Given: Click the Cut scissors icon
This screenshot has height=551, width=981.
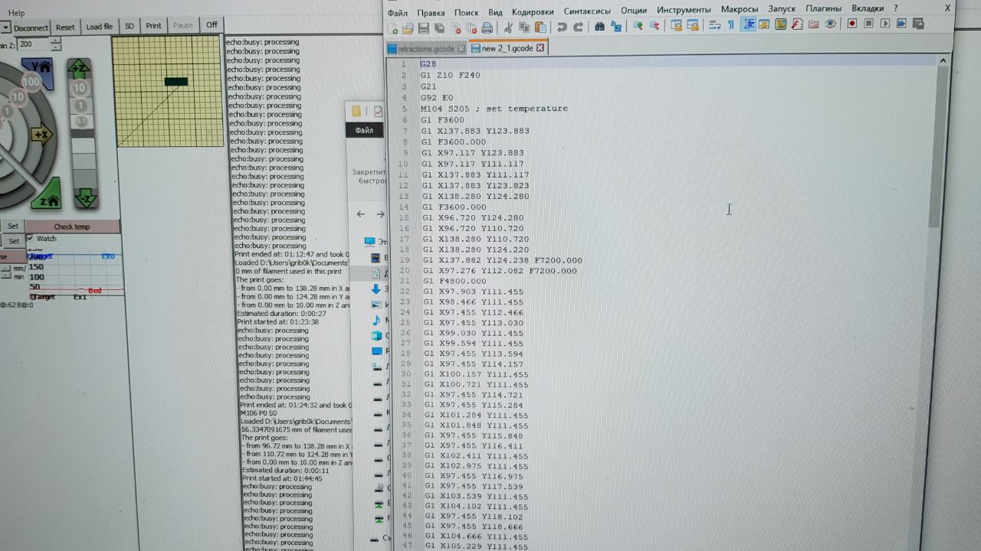Looking at the screenshot, I should click(507, 28).
